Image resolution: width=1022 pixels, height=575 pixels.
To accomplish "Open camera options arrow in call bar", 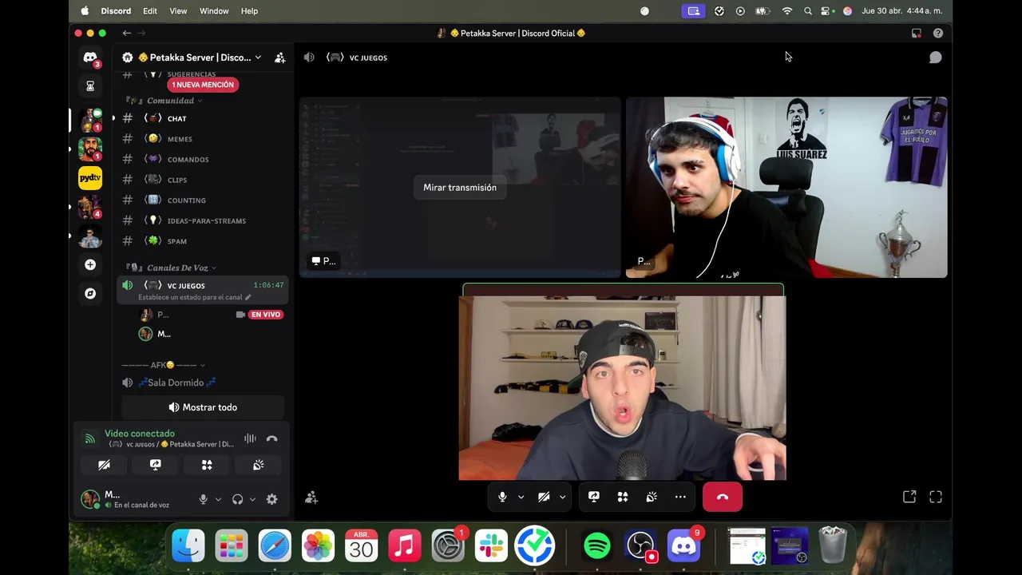I will 562,497.
